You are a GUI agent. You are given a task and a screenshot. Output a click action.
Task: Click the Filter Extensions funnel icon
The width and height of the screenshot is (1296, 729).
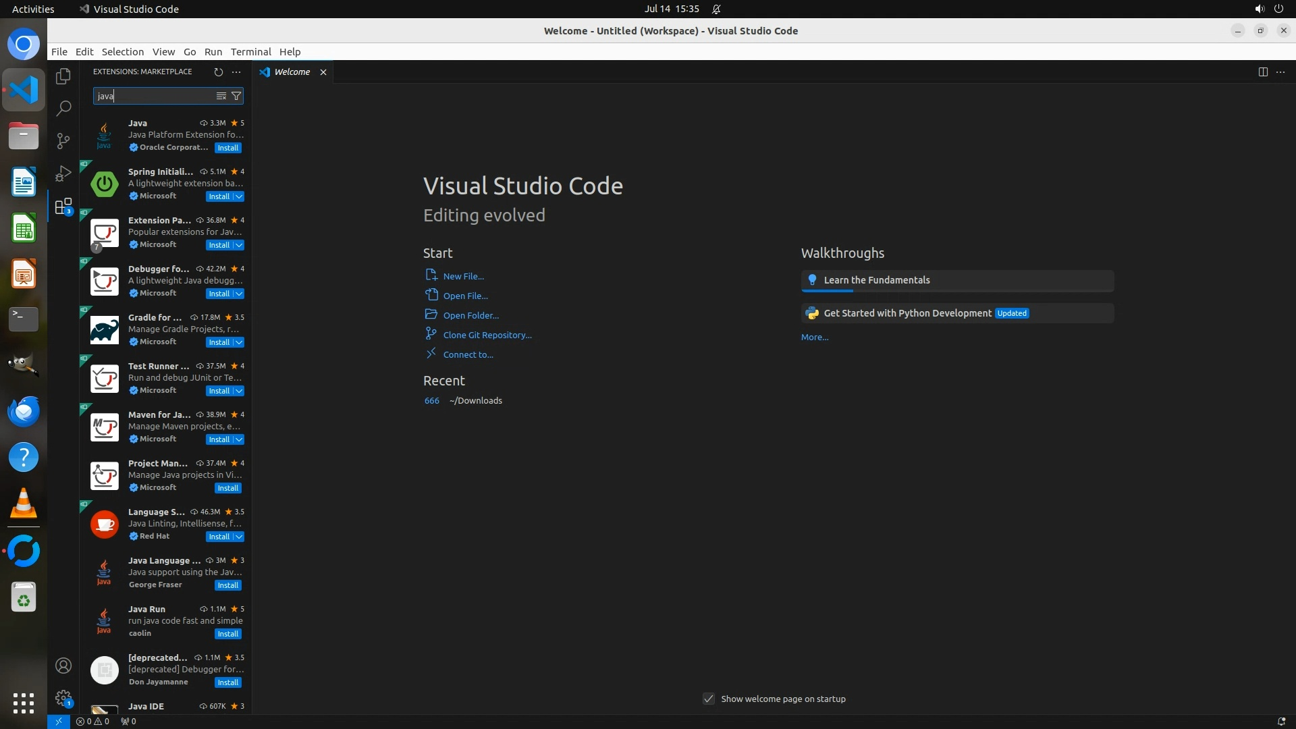point(236,96)
